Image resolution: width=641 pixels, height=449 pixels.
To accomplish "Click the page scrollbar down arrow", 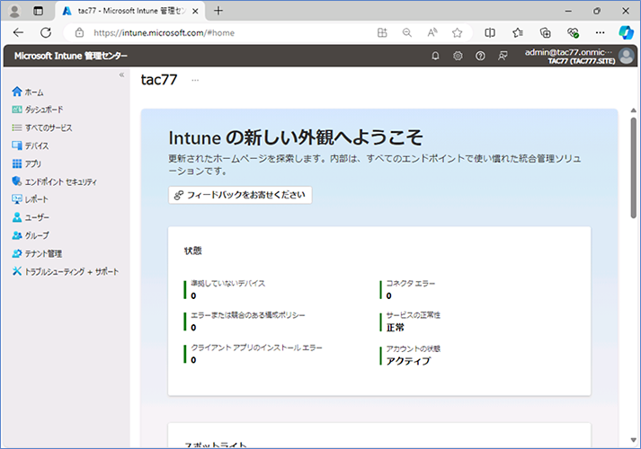I will (633, 440).
